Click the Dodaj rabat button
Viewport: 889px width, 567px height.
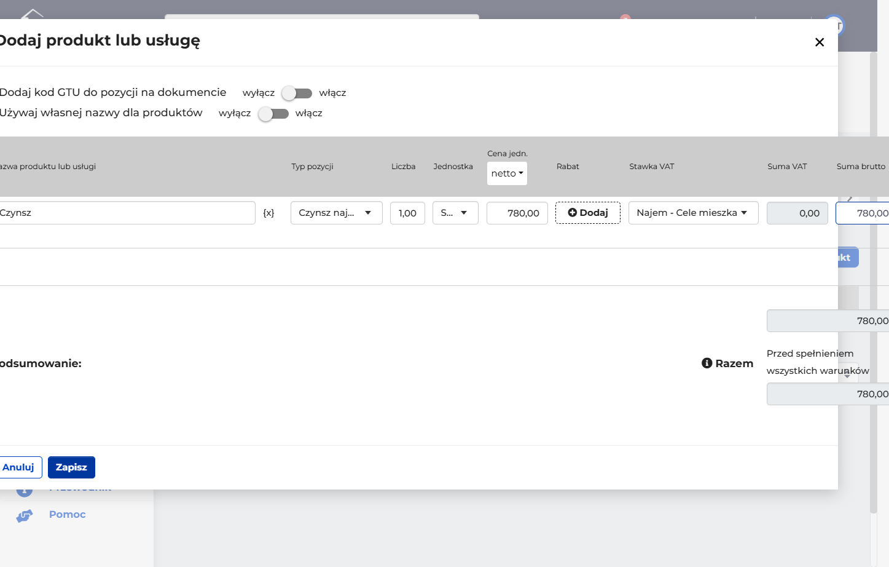588,213
